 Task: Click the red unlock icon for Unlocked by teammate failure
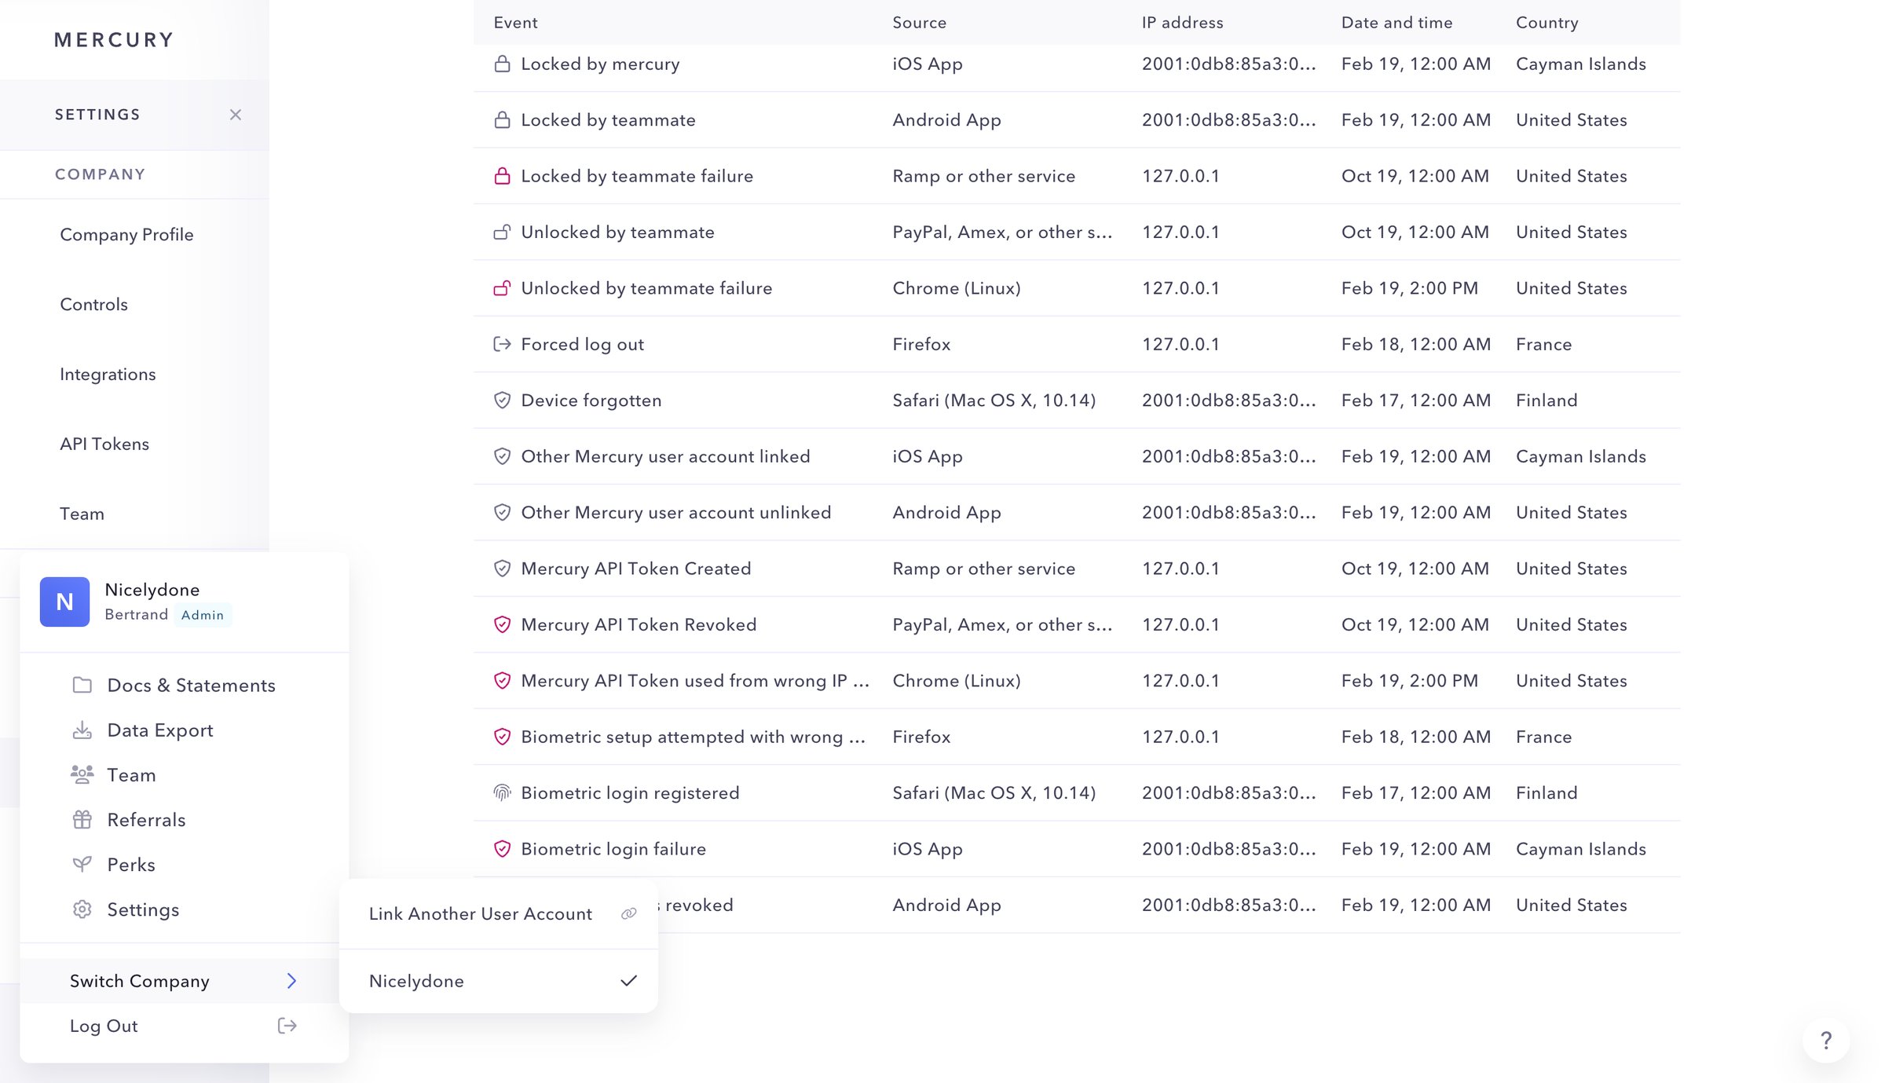[502, 288]
